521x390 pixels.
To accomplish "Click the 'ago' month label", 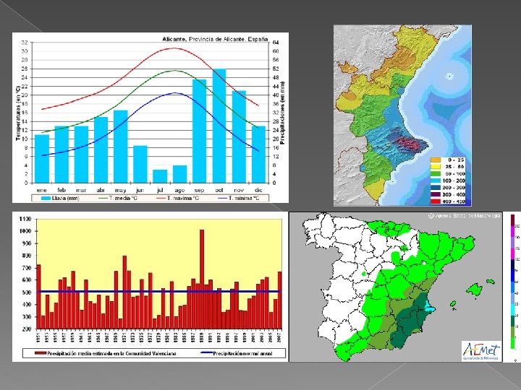I will 179,191.
